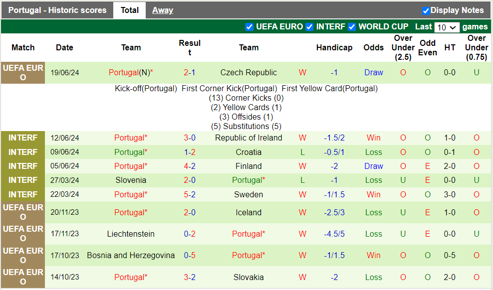The width and height of the screenshot is (493, 290).
Task: Click the Iceland team name
Action: (x=248, y=213)
